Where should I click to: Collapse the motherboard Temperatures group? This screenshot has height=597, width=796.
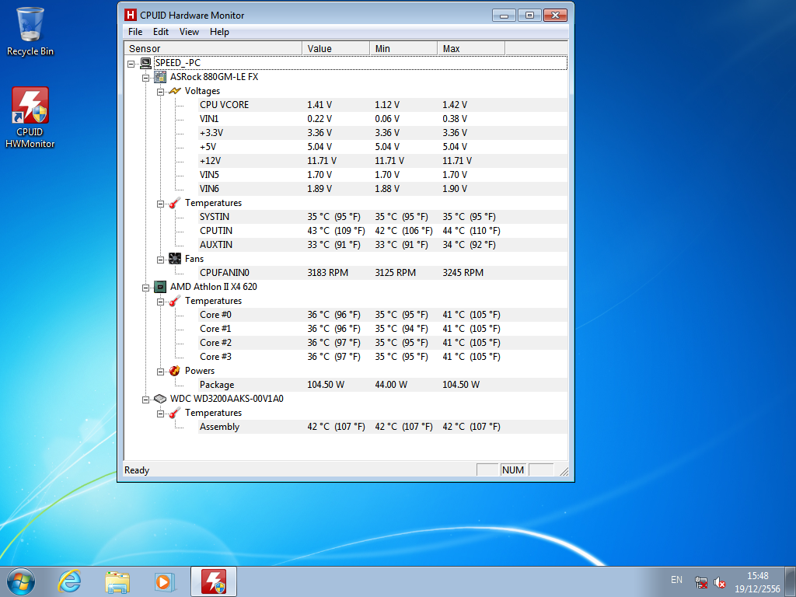pyautogui.click(x=160, y=204)
